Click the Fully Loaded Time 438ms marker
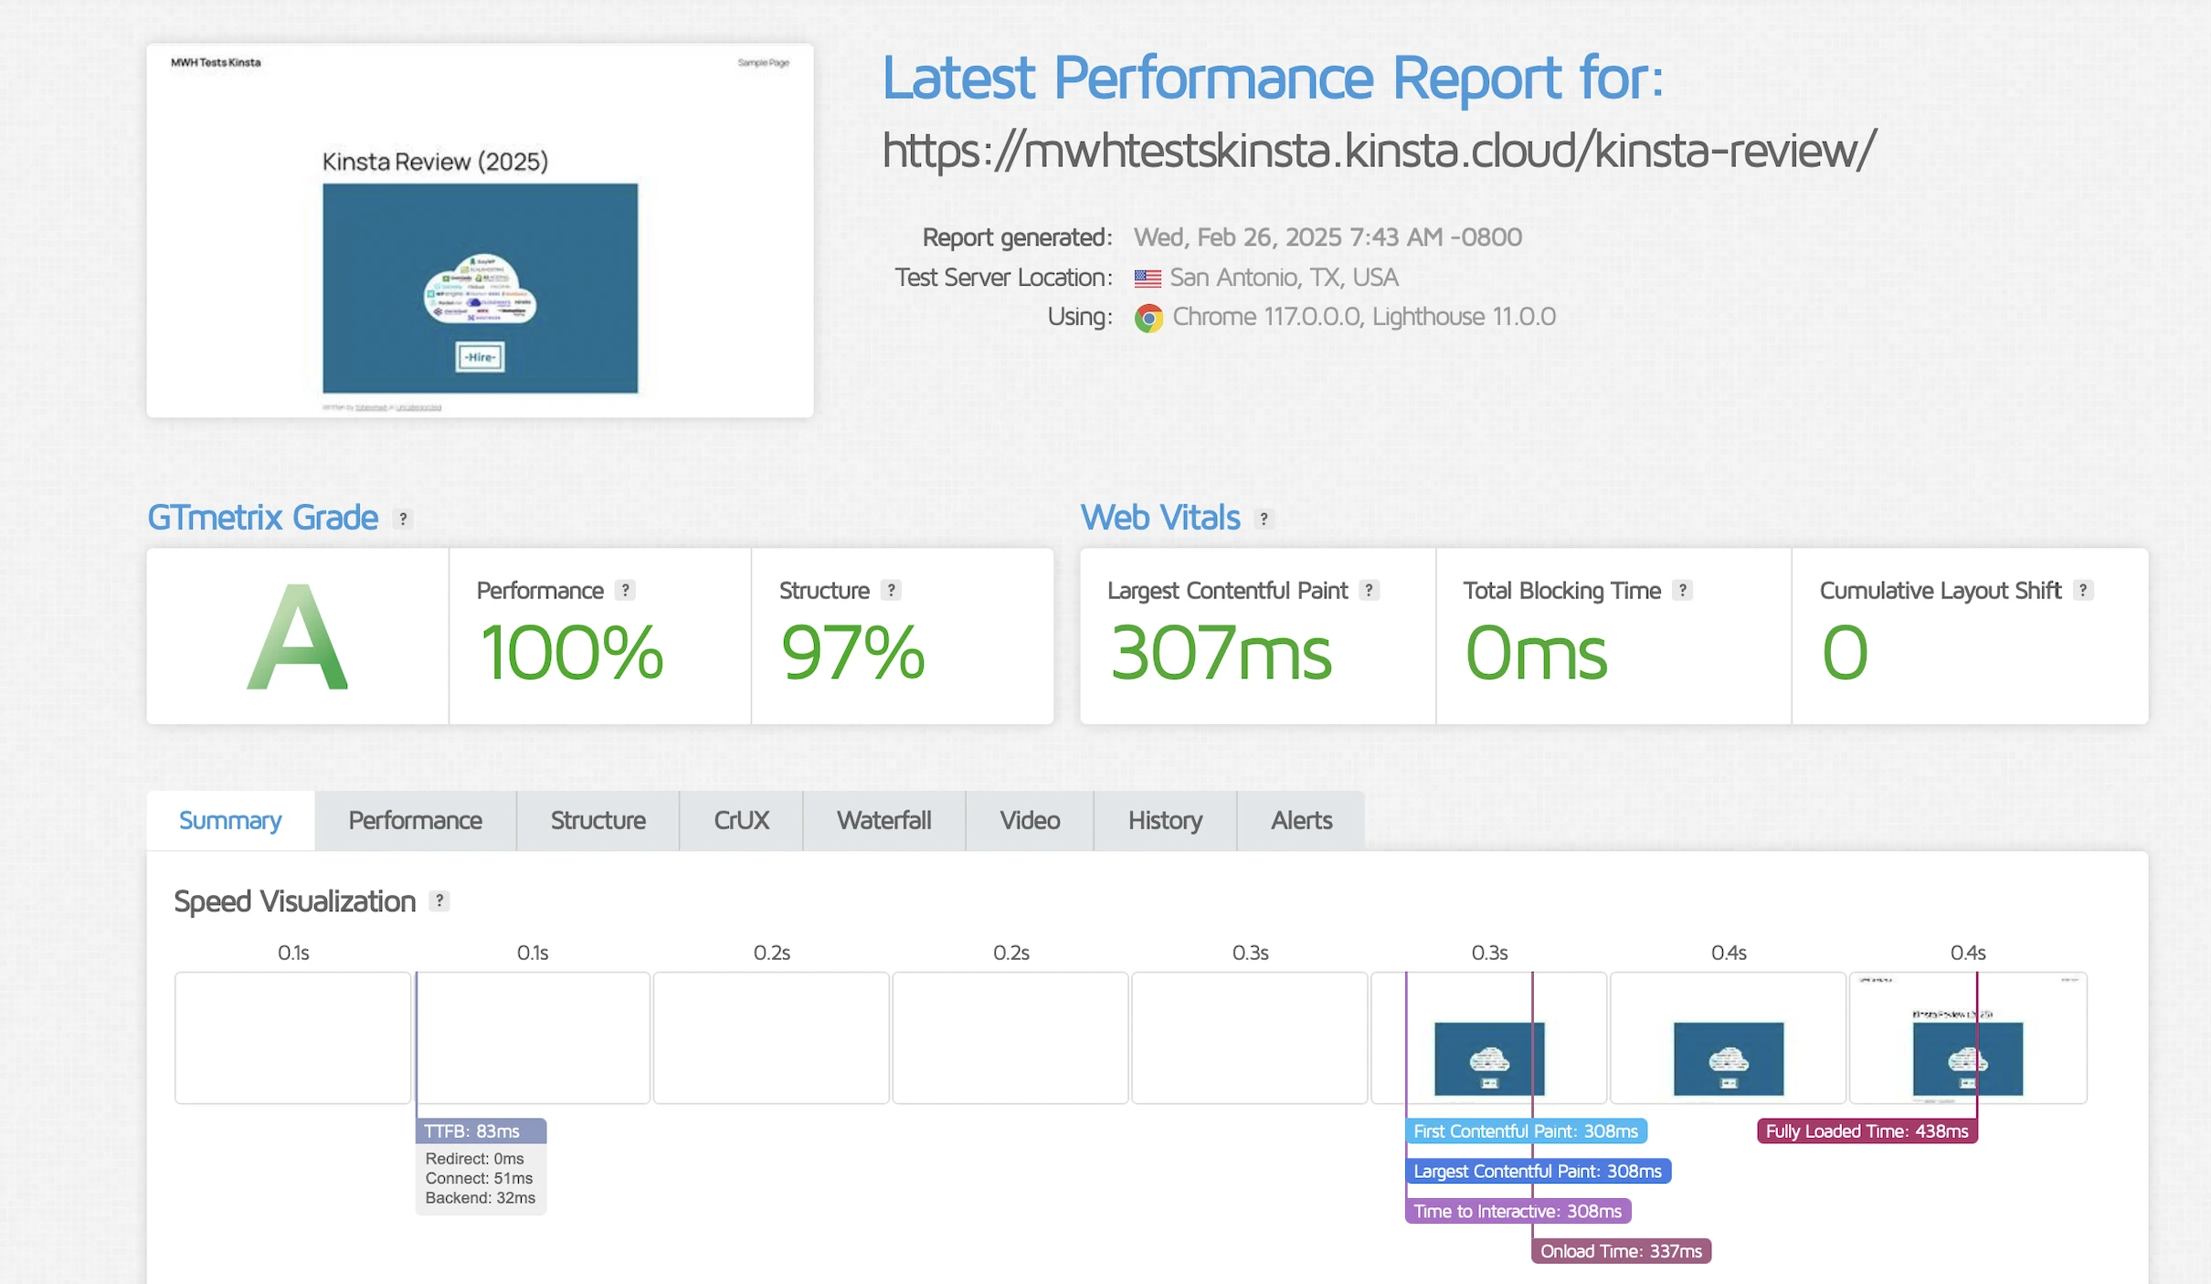The image size is (2211, 1284). (1866, 1131)
